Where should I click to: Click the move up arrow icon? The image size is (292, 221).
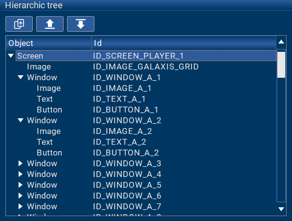pyautogui.click(x=50, y=24)
